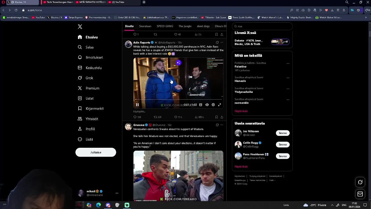
Task: Reload the page in browser
Action: pos(16,10)
